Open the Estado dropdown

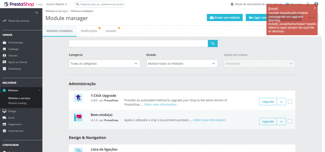point(182,64)
